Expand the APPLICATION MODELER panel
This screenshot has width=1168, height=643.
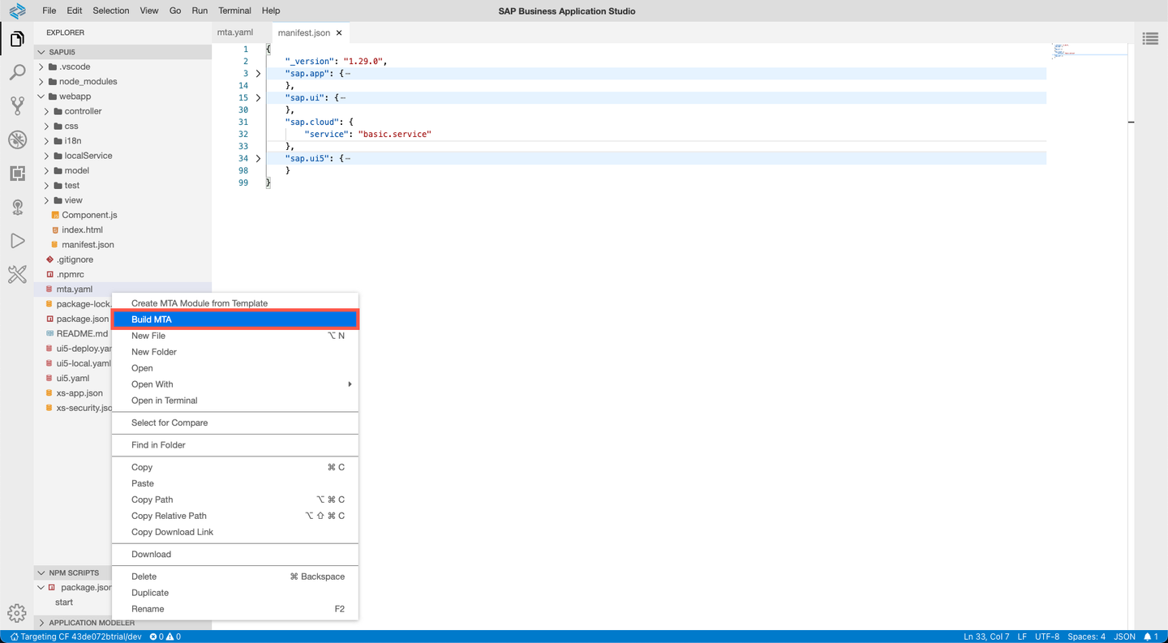[41, 623]
